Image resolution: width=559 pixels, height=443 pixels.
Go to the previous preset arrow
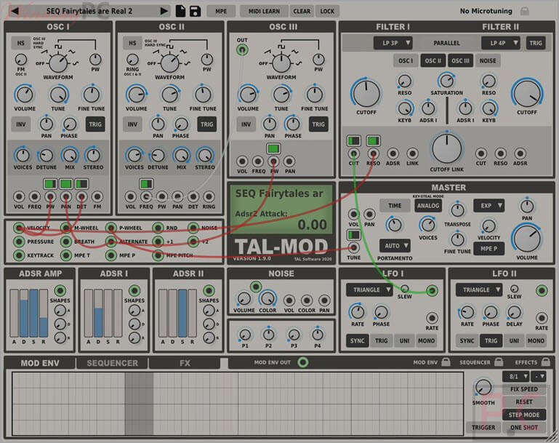click(x=15, y=11)
